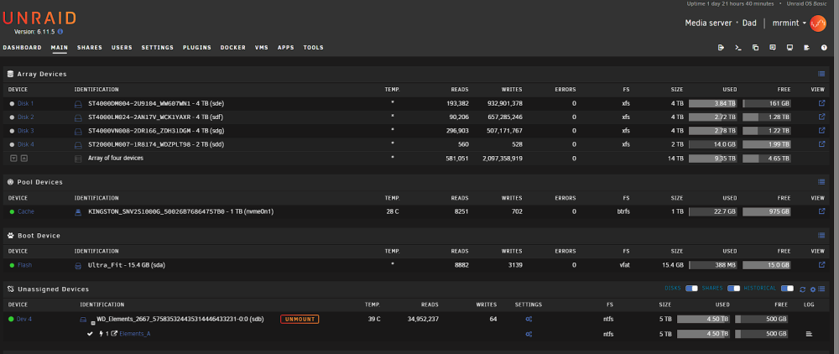Viewport: 839px width, 354px height.
Task: Click the logout icon in the top toolbar
Action: [x=721, y=48]
